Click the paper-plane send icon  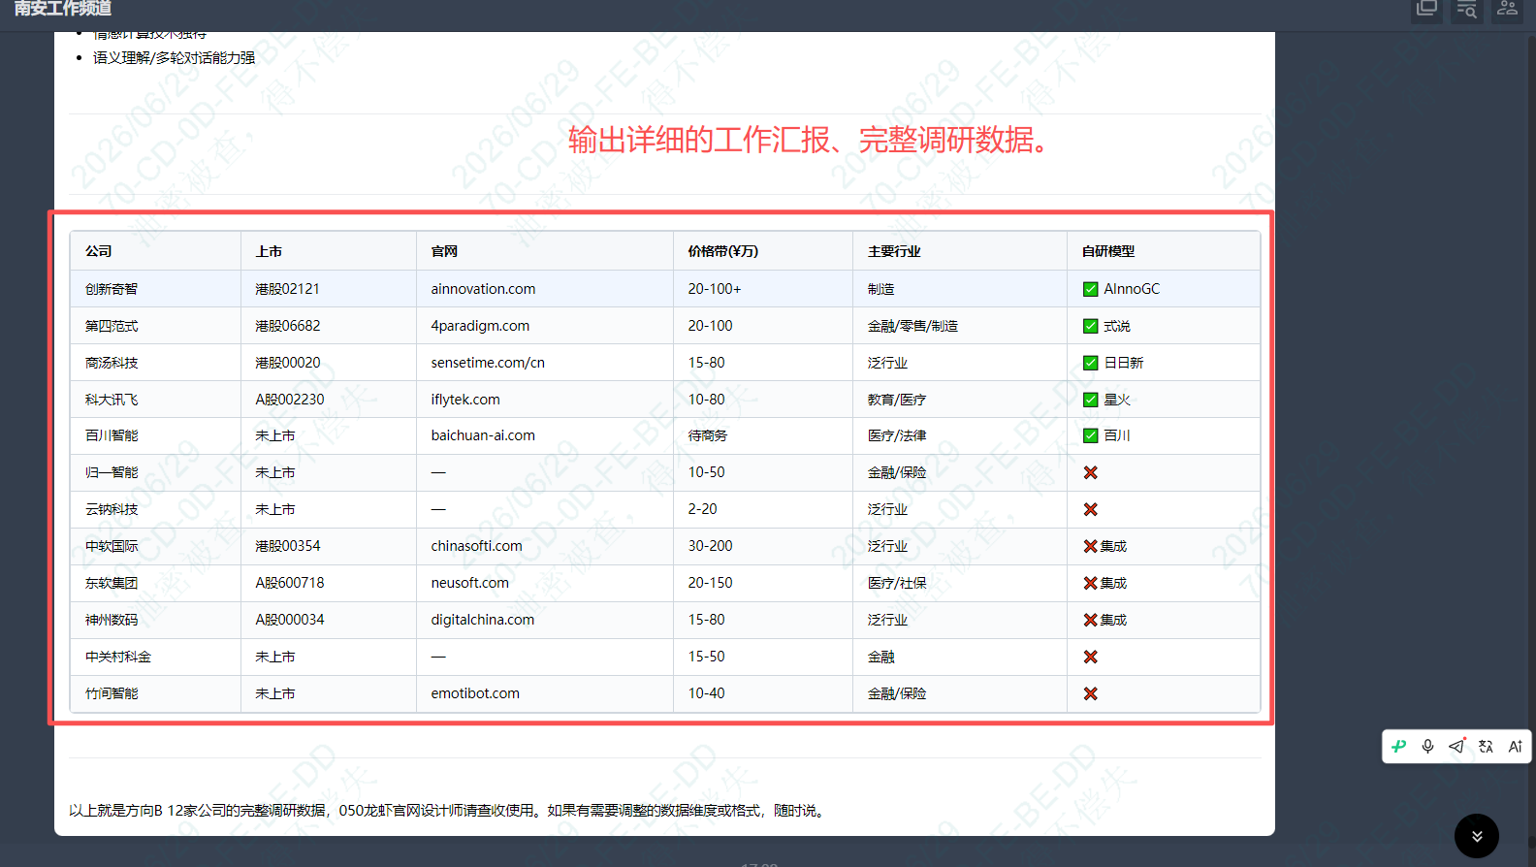click(1456, 746)
